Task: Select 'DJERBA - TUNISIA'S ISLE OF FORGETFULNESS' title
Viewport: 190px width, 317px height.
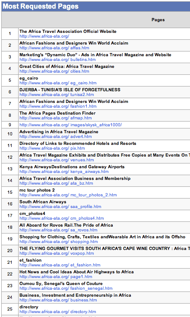Action: (70, 90)
